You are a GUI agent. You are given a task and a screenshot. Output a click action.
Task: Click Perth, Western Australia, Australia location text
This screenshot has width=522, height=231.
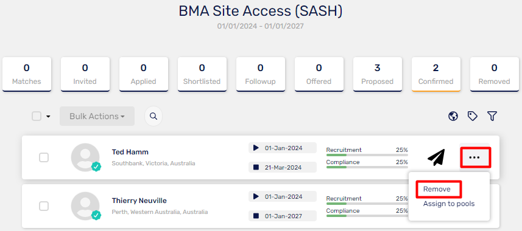160,212
